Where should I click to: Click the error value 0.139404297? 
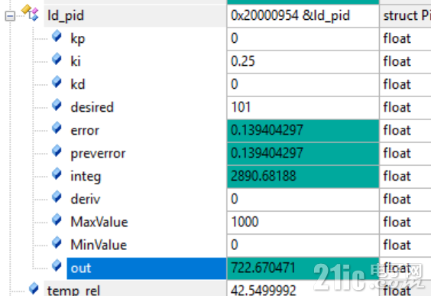267,130
